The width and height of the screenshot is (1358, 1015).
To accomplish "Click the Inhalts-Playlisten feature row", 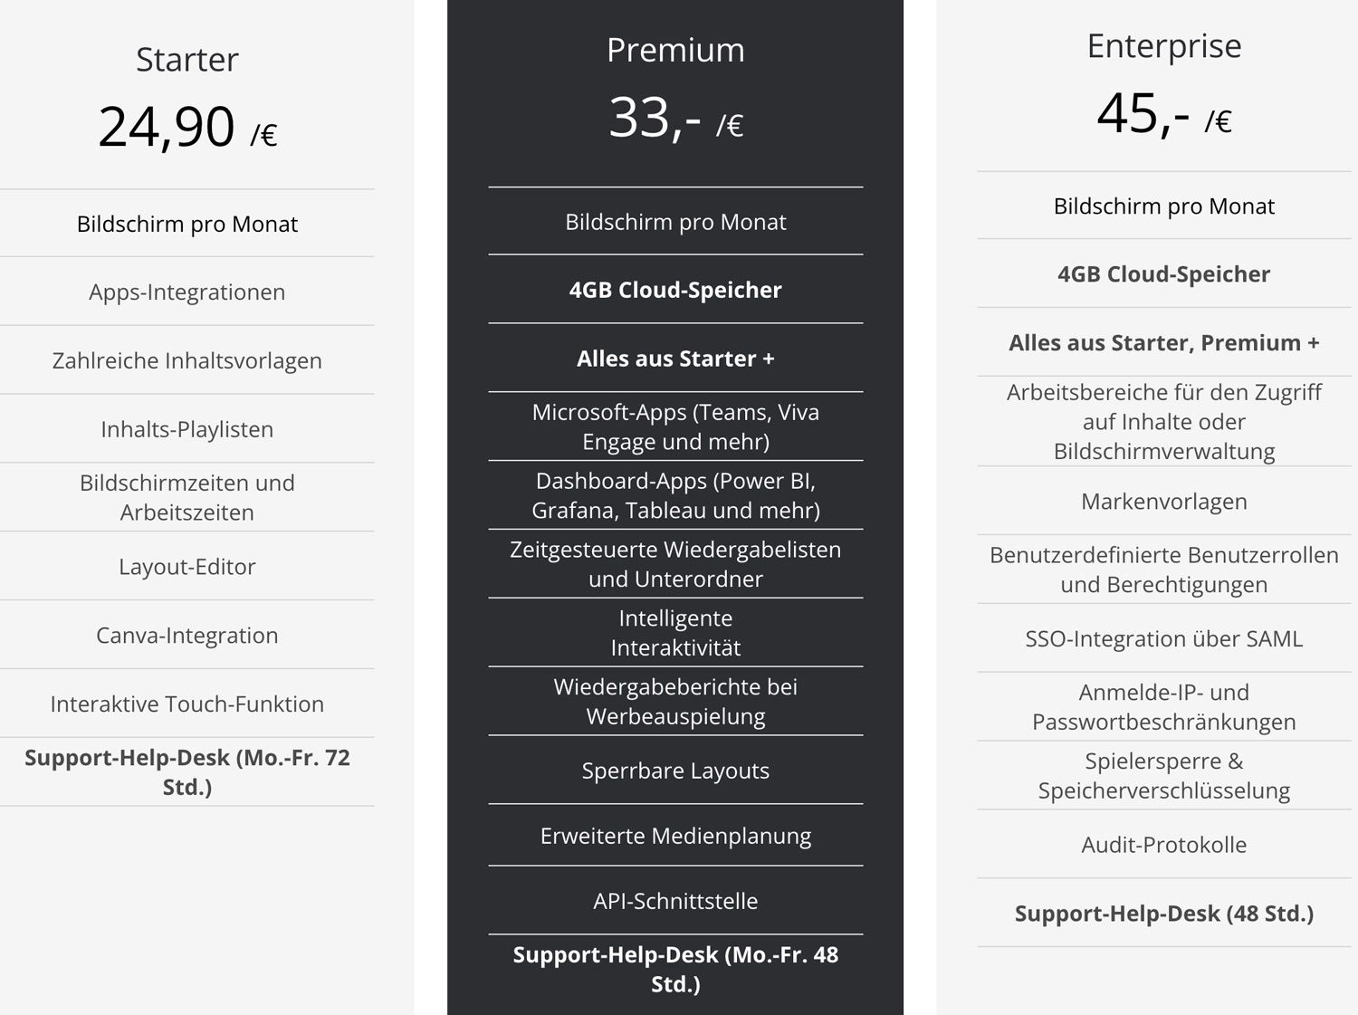I will [x=186, y=429].
